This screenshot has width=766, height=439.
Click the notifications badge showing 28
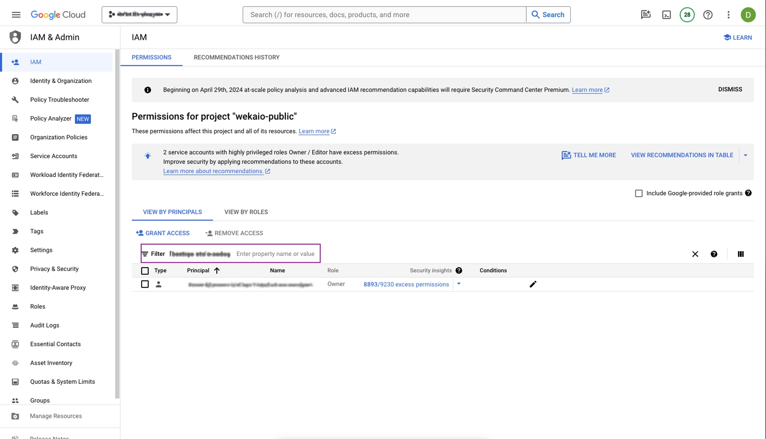687,15
